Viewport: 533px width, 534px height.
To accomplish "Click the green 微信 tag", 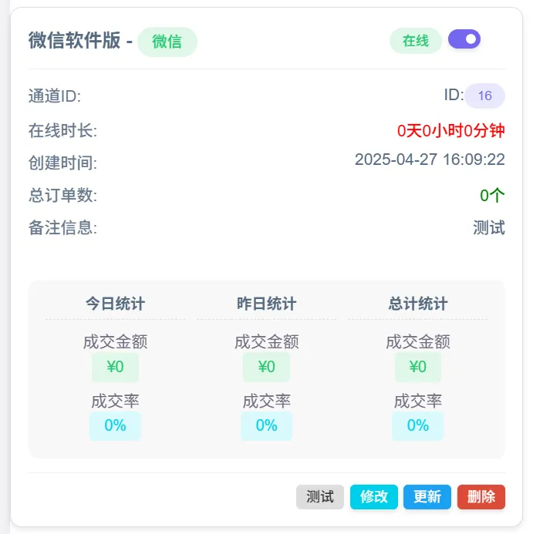I will pyautogui.click(x=167, y=42).
